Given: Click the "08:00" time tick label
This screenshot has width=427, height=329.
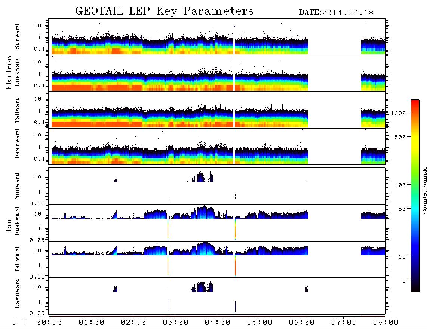Looking at the screenshot, I should coord(386,323).
